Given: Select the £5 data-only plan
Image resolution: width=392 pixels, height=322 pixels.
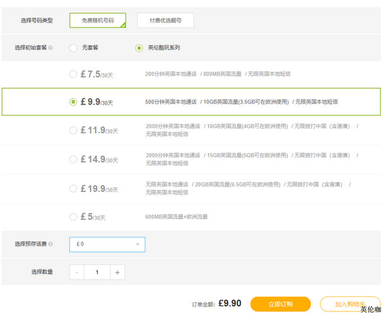Looking at the screenshot, I should pos(73,217).
